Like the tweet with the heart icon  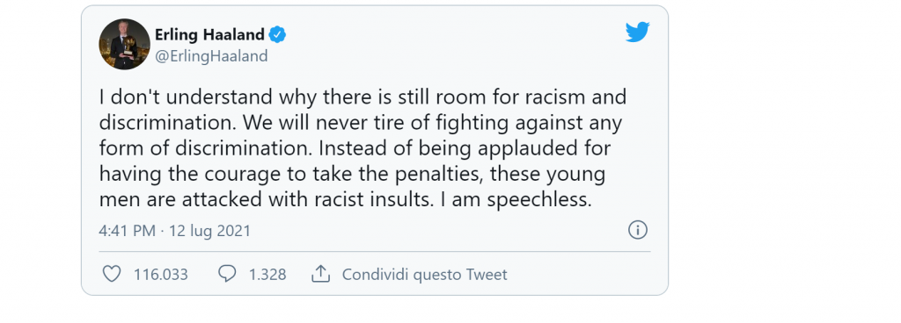click(112, 275)
